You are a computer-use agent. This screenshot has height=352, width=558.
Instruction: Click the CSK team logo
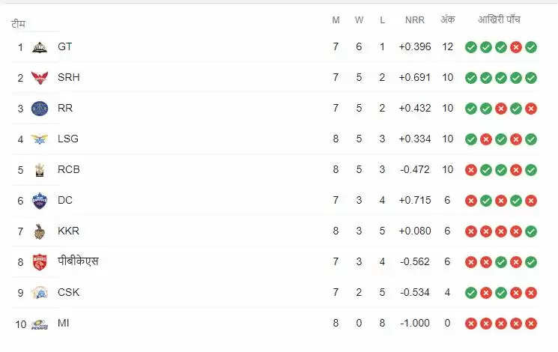pos(40,293)
